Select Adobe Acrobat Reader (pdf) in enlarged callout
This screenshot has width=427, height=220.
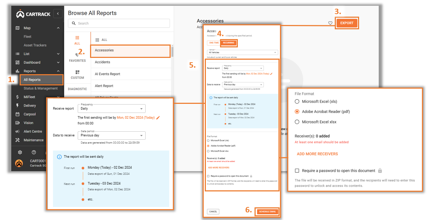[x=297, y=111]
